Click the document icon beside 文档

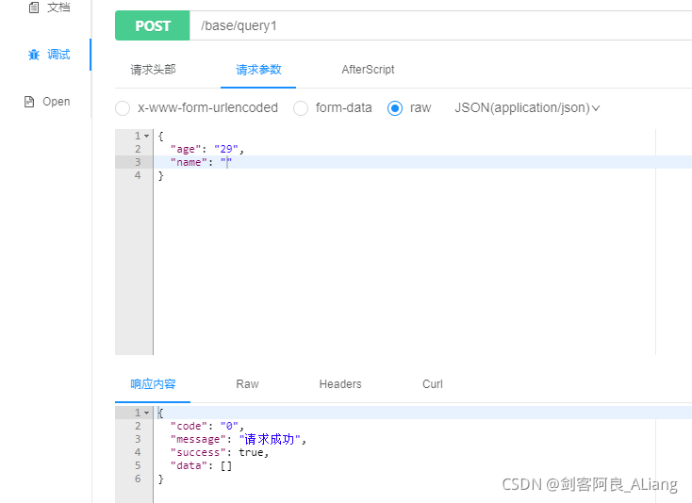(x=34, y=8)
